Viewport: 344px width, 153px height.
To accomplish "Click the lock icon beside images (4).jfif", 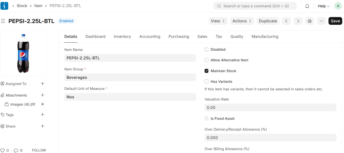I will pyautogui.click(x=7, y=104).
